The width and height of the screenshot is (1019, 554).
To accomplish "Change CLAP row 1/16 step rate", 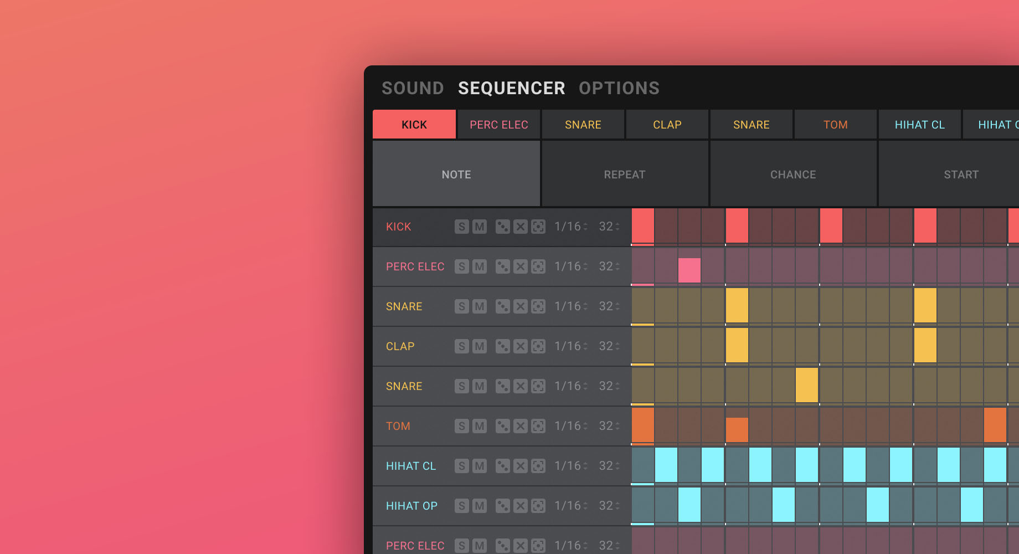I will click(571, 346).
